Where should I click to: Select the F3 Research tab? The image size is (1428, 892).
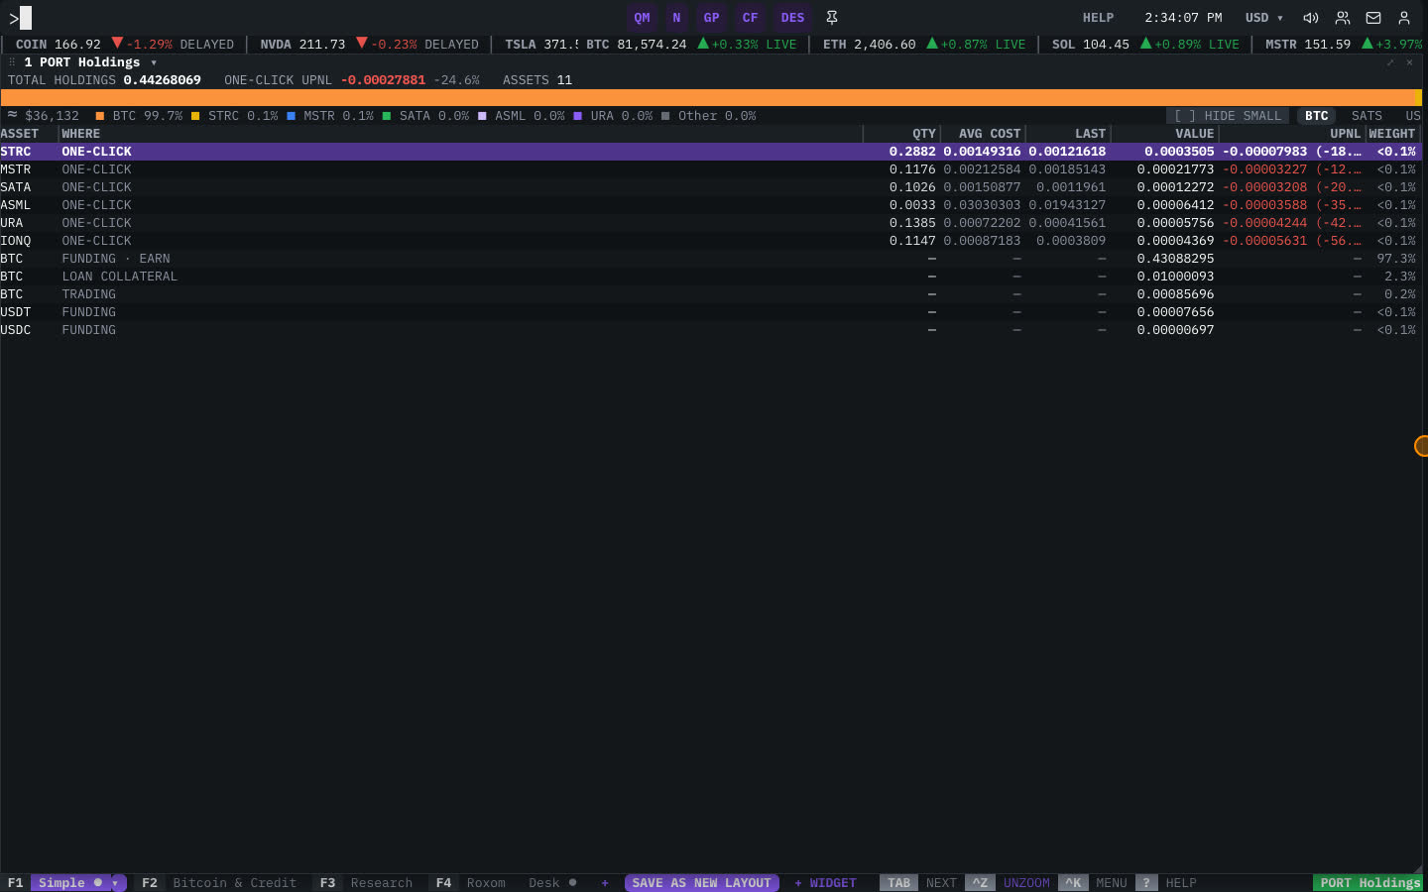(366, 883)
